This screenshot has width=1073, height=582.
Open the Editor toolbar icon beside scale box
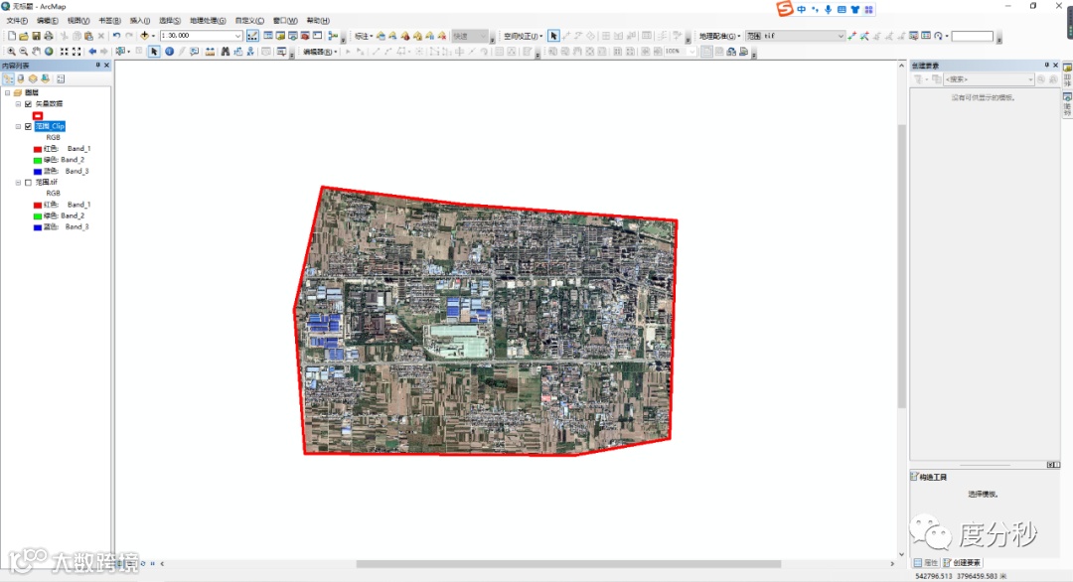coord(252,36)
